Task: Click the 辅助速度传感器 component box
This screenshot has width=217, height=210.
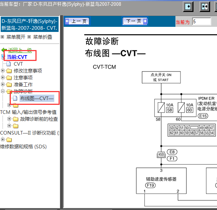Action: (161, 181)
